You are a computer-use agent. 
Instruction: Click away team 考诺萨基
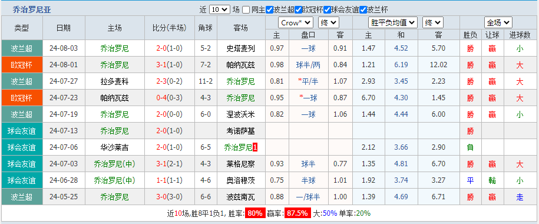(x=241, y=131)
